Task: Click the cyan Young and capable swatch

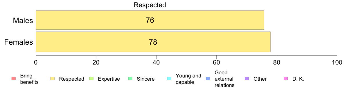Action: [x=169, y=79]
